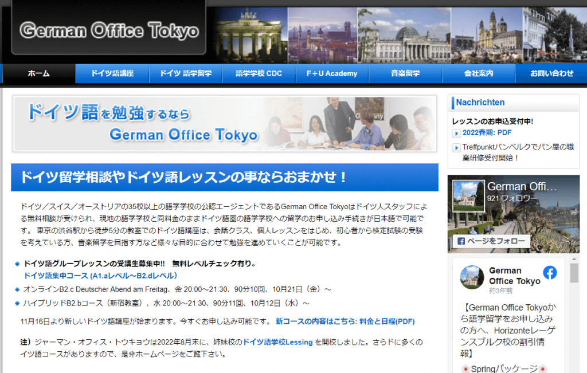The width and height of the screenshot is (587, 373).
Task: Open the ドイツ語講座 menu item
Action: (112, 73)
